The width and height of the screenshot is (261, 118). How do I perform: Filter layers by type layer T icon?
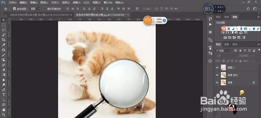pos(245,50)
